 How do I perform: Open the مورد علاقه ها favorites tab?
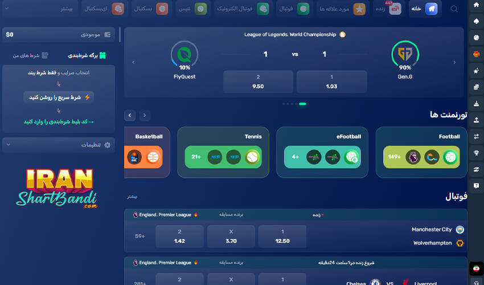[x=342, y=9]
